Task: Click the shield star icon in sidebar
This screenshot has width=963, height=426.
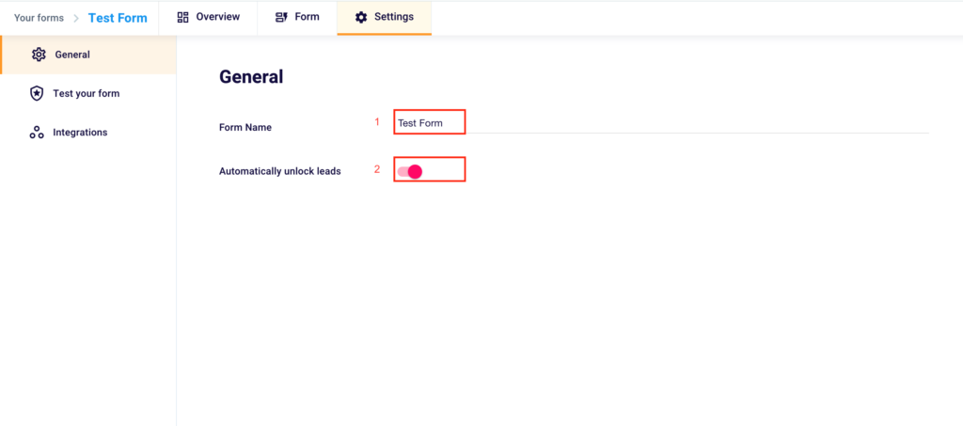Action: pos(37,93)
